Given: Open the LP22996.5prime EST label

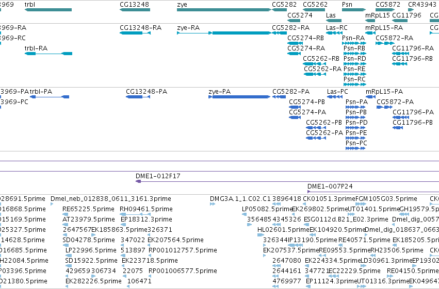Looking at the screenshot, I should (91, 250).
